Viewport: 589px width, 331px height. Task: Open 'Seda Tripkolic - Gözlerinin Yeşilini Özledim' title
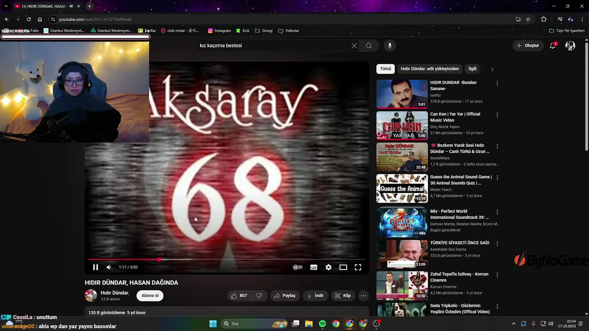pos(460,308)
